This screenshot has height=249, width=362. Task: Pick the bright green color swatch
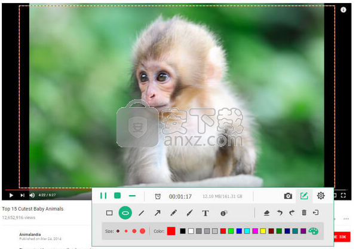click(231, 231)
